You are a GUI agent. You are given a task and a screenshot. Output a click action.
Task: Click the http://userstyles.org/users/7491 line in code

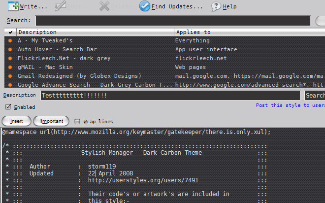[143, 180]
